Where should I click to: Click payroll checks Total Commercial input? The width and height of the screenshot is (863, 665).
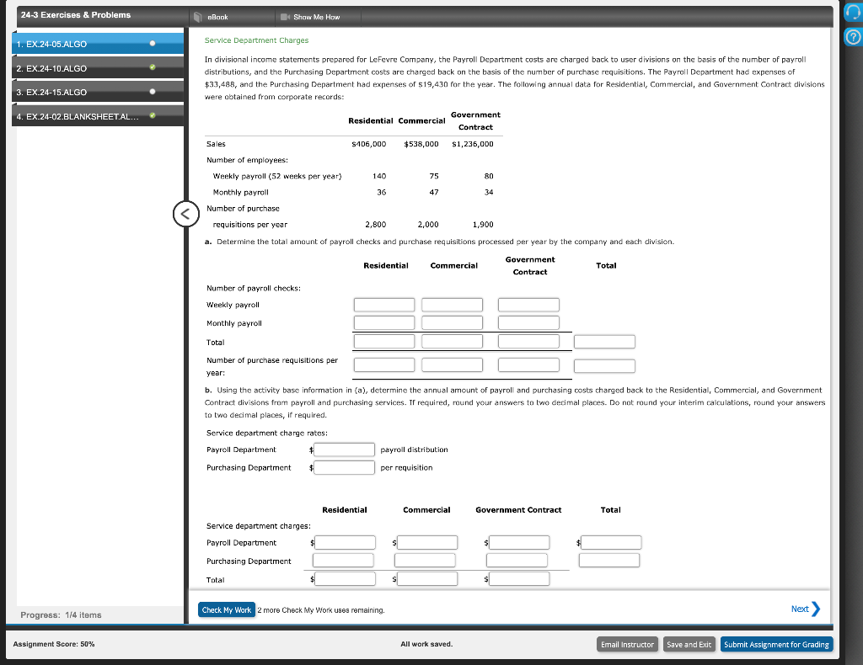coord(452,341)
